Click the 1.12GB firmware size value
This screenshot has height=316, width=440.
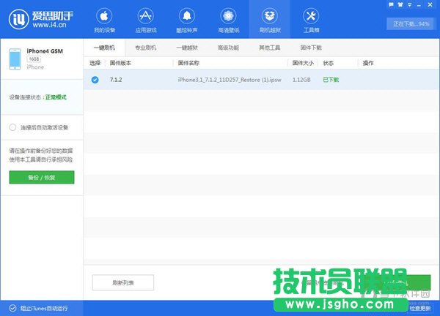(x=301, y=80)
